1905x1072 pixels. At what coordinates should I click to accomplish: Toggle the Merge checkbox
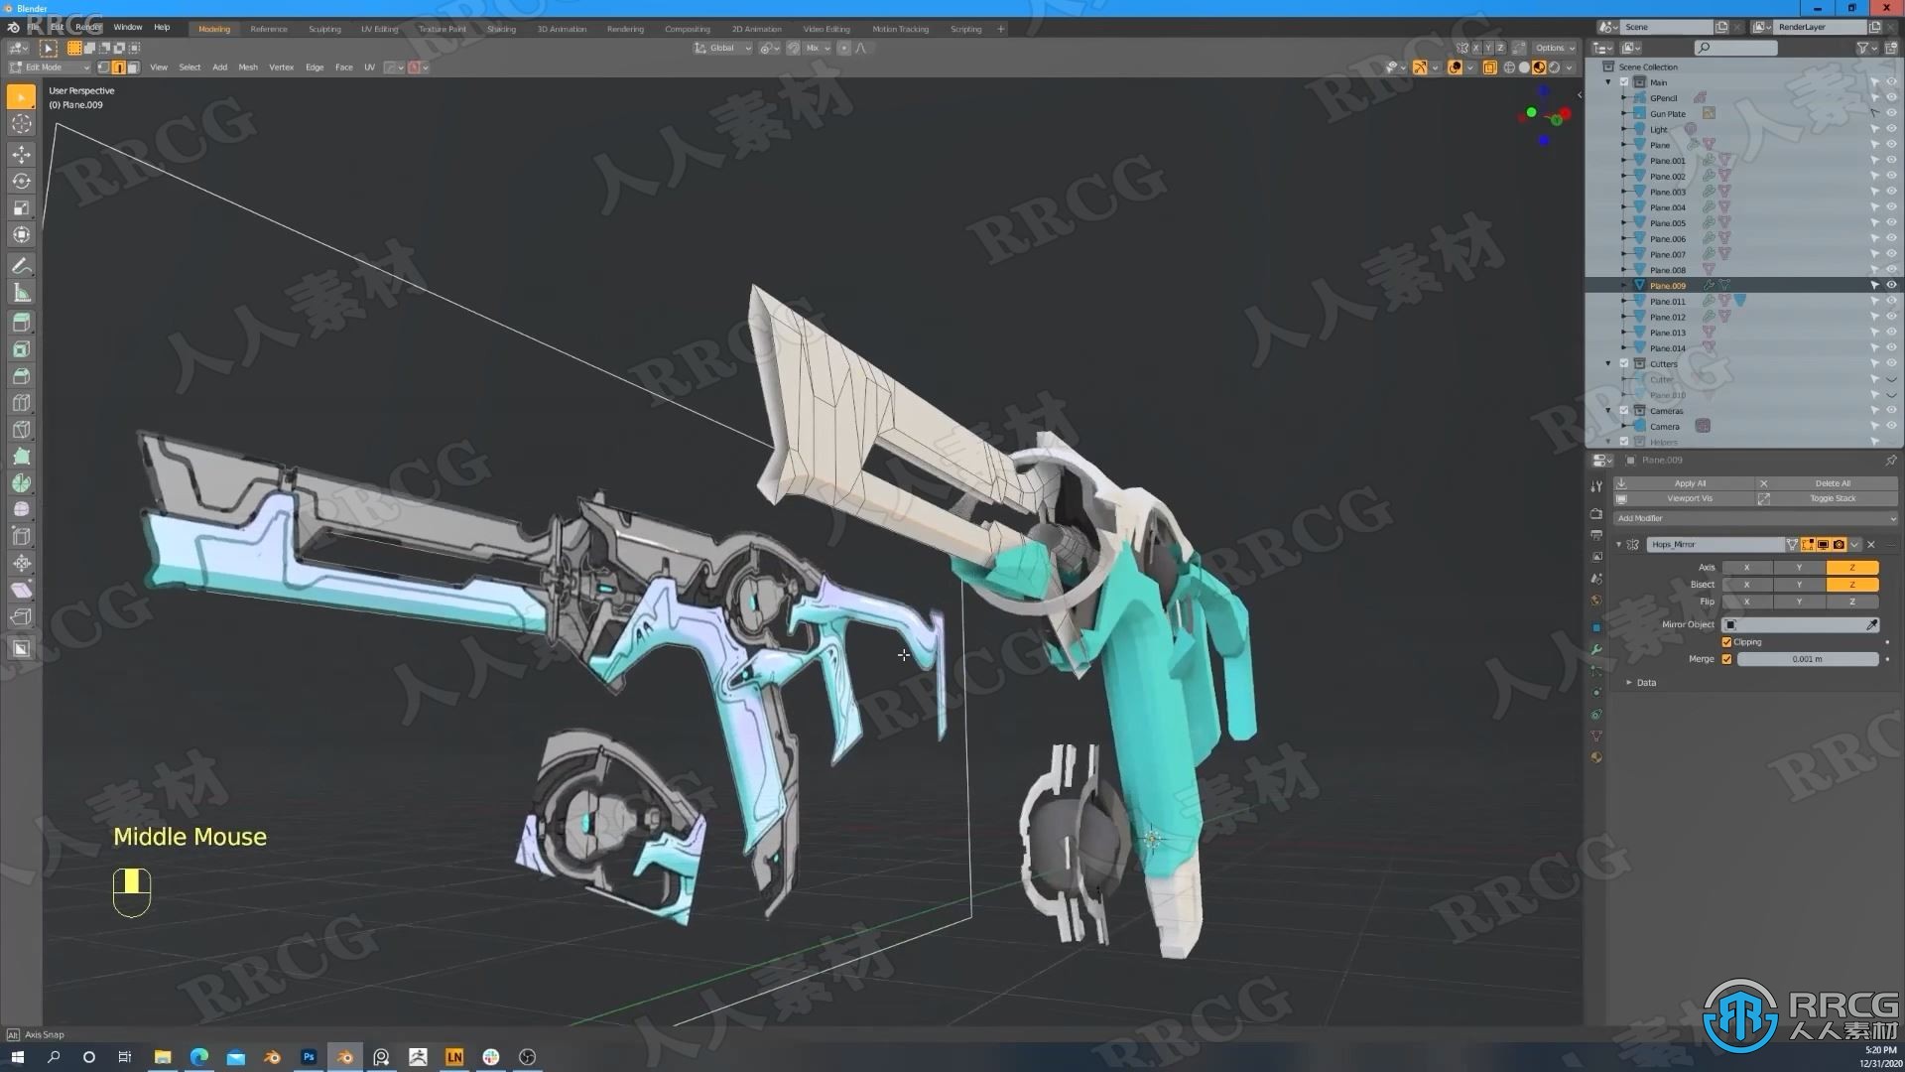point(1726,659)
